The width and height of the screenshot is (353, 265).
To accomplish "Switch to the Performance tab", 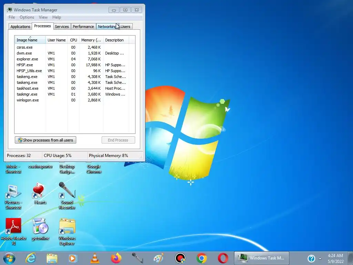I will pyautogui.click(x=83, y=26).
